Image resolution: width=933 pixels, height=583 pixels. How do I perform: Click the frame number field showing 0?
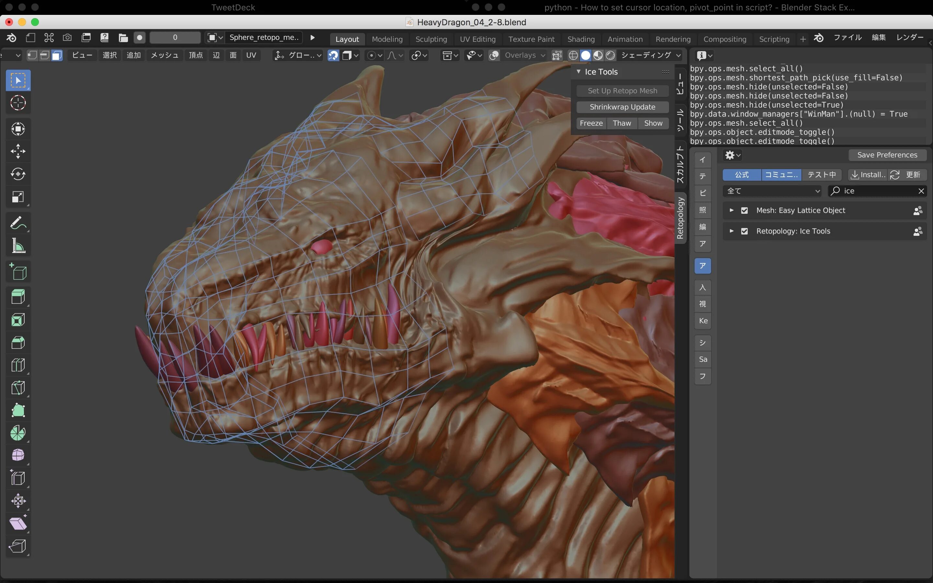tap(175, 37)
